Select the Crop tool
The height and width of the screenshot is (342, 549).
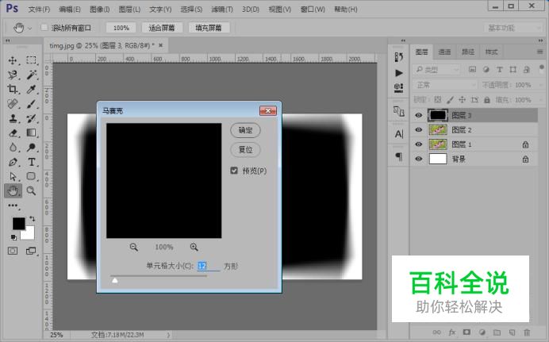click(13, 89)
